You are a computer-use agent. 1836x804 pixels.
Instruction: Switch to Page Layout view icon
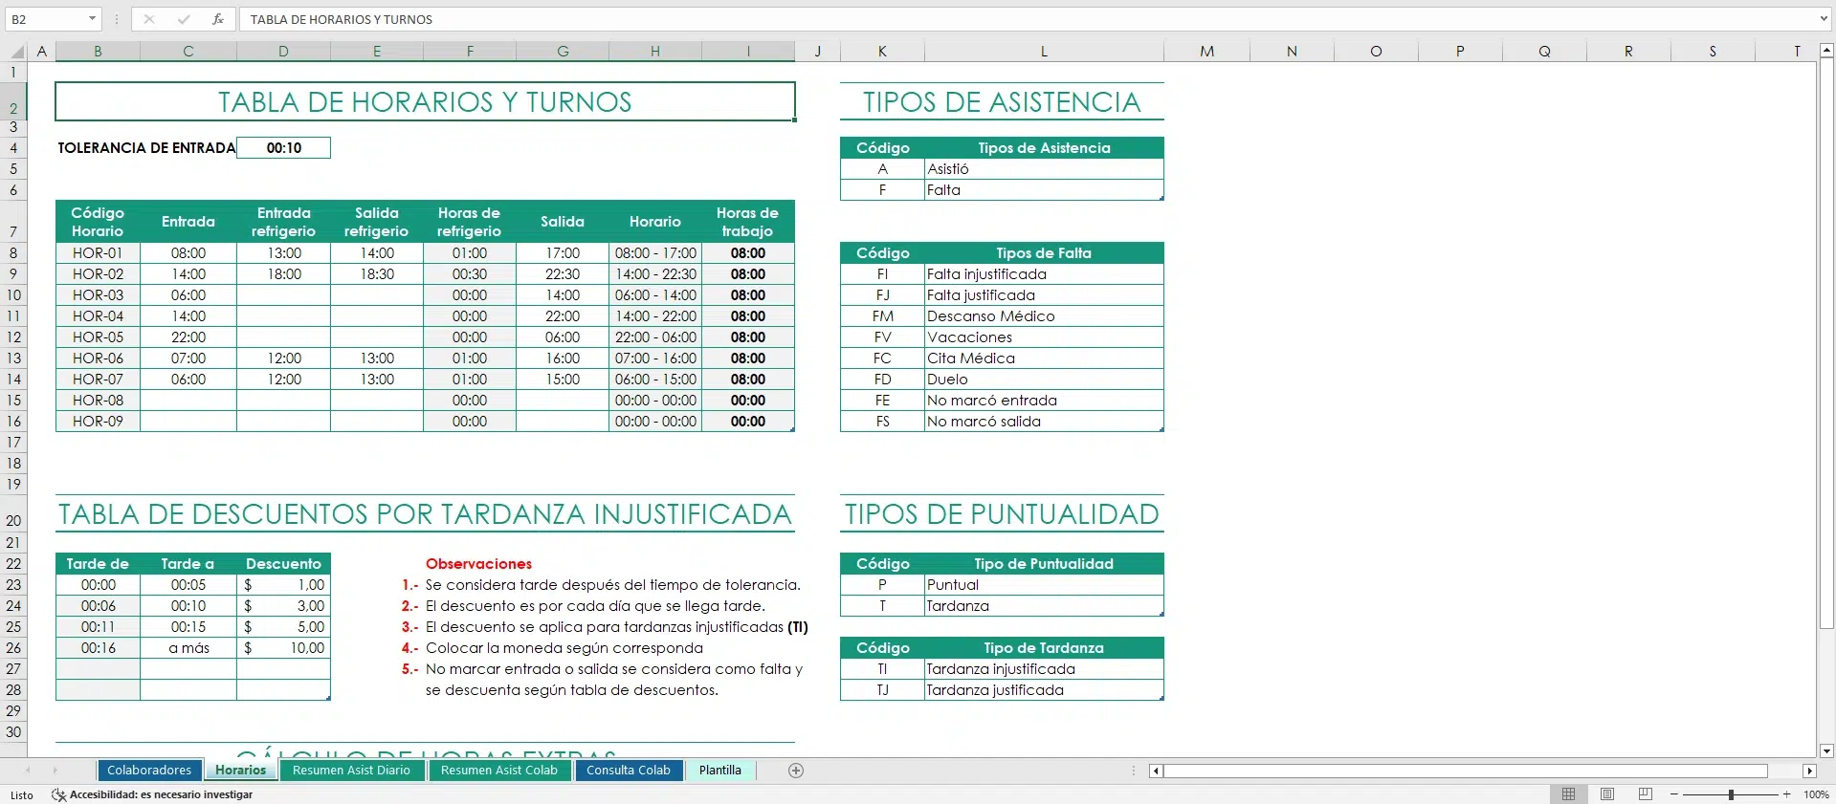(1607, 794)
